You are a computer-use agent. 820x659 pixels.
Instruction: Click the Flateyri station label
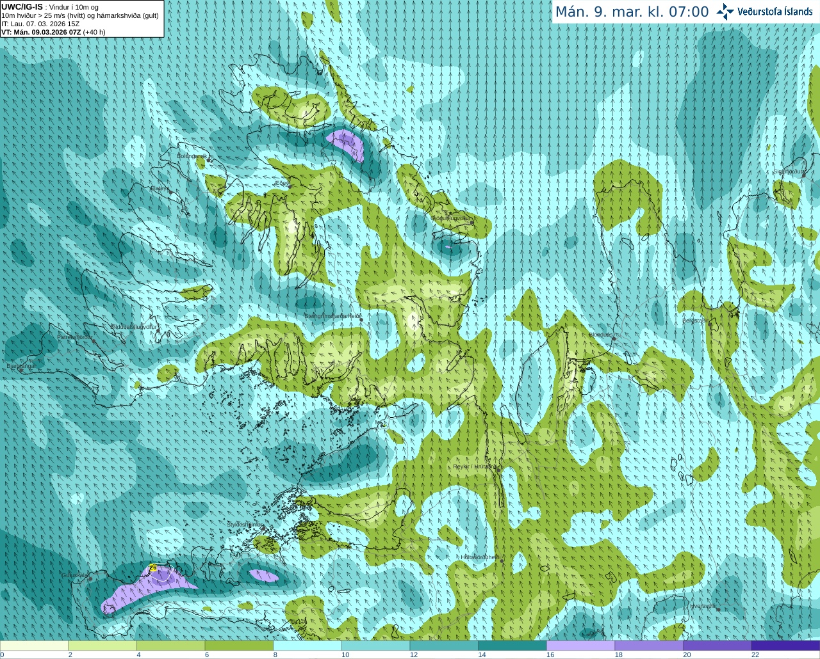point(160,188)
